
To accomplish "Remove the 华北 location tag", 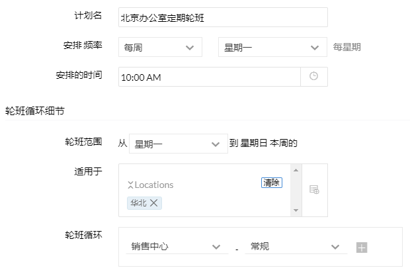I will point(154,203).
